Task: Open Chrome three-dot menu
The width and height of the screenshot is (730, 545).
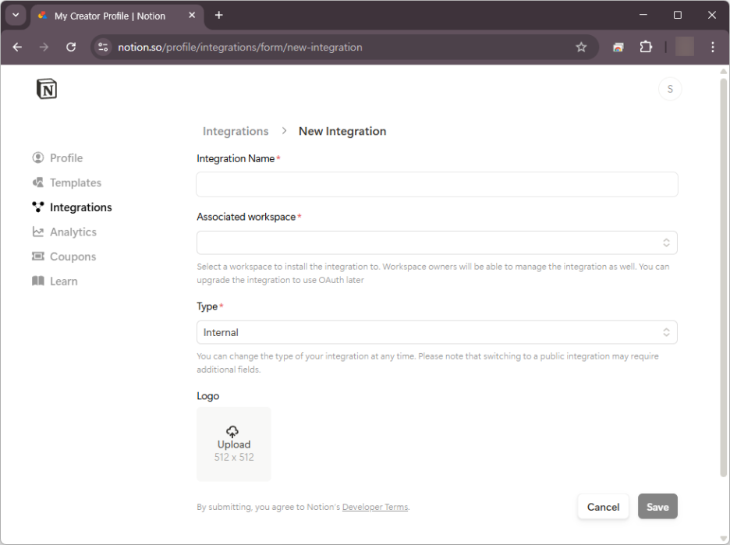Action: [712, 47]
